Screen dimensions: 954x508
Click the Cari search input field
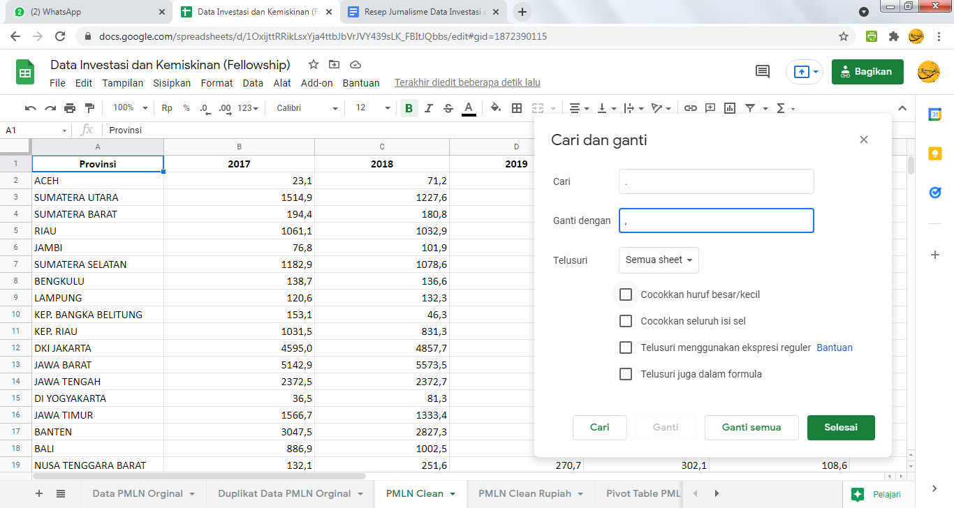pos(716,181)
